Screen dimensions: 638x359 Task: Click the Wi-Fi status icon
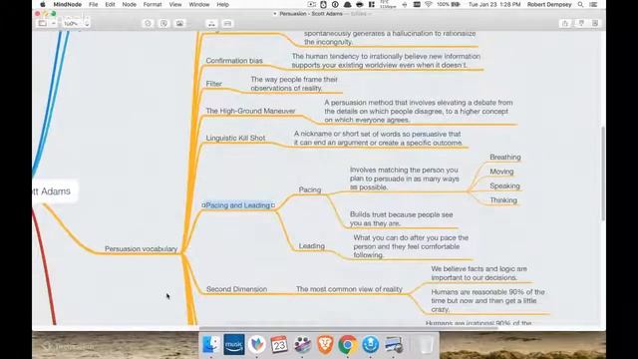click(428, 4)
